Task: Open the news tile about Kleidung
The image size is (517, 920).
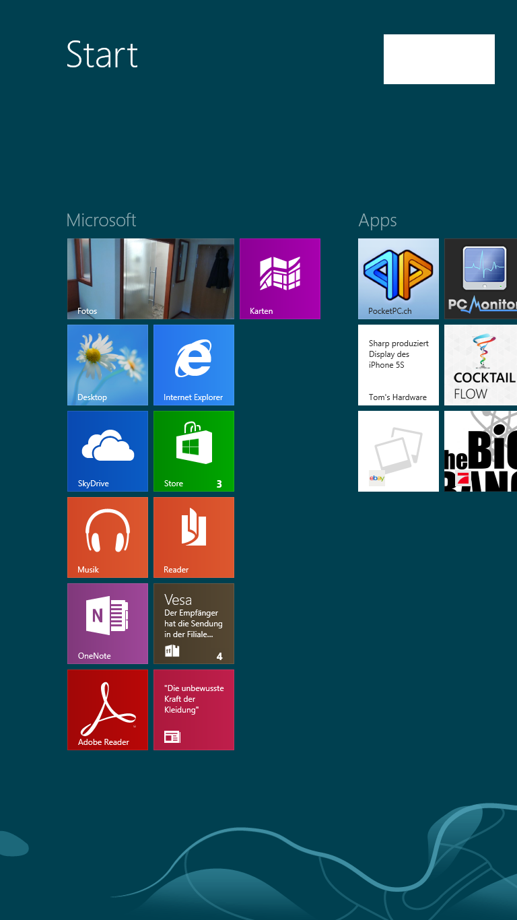Action: [x=194, y=710]
